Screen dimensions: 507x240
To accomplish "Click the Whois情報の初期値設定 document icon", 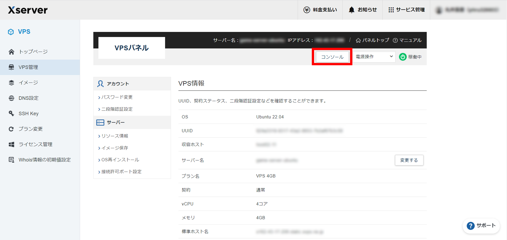I will [11, 160].
